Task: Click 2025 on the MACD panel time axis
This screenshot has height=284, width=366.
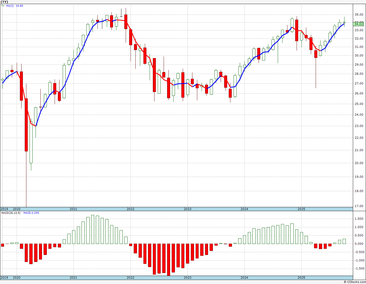Action: 301,278
